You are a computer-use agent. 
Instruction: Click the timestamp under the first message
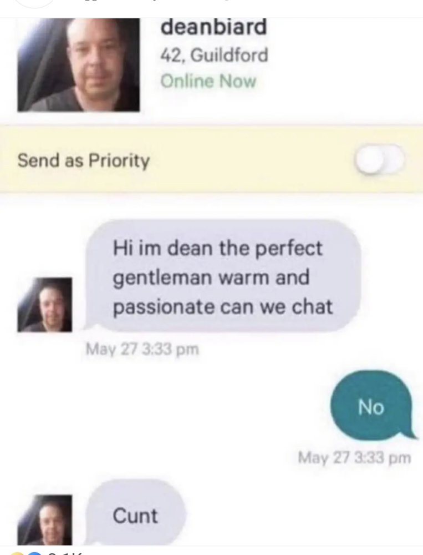tap(142, 349)
